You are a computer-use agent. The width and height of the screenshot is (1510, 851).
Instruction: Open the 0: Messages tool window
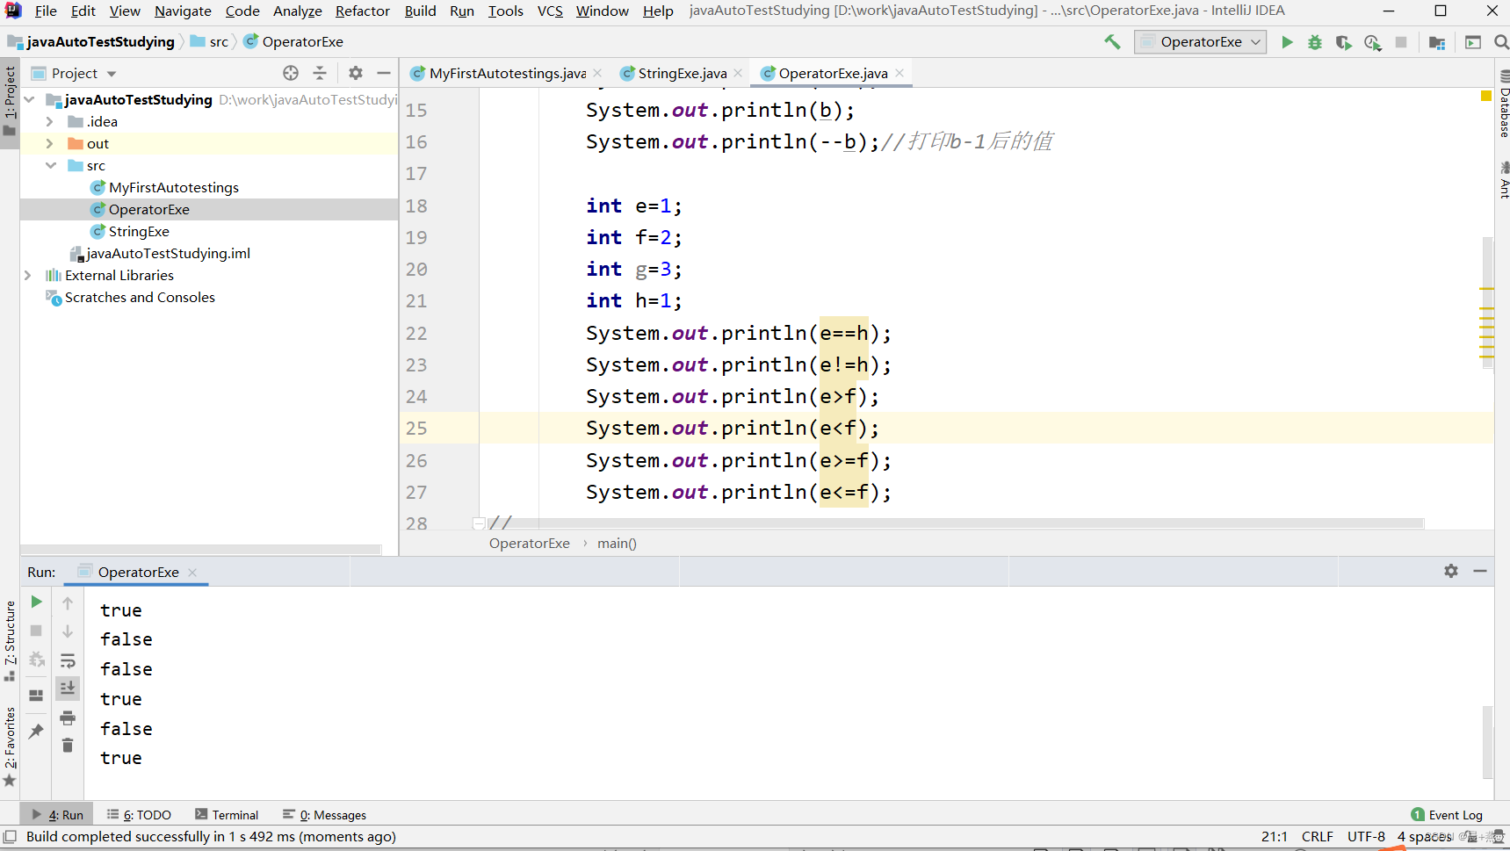pyautogui.click(x=324, y=814)
